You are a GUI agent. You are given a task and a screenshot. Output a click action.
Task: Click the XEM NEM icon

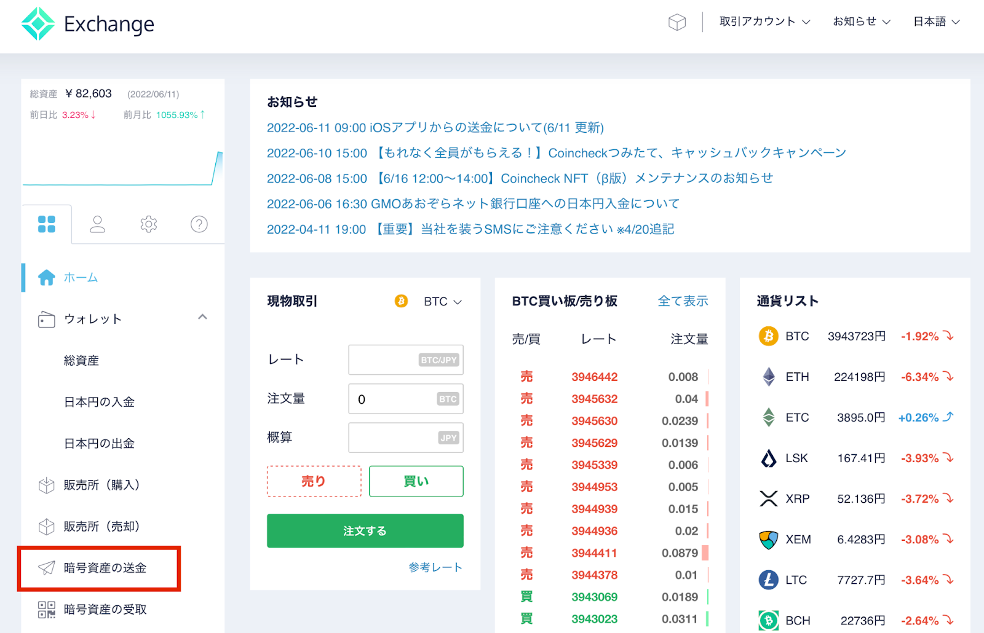point(769,540)
